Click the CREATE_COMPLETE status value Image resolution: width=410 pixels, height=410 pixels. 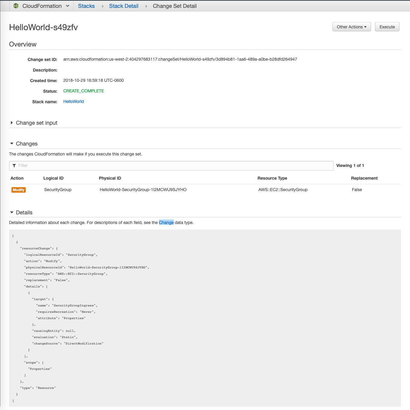coord(84,91)
